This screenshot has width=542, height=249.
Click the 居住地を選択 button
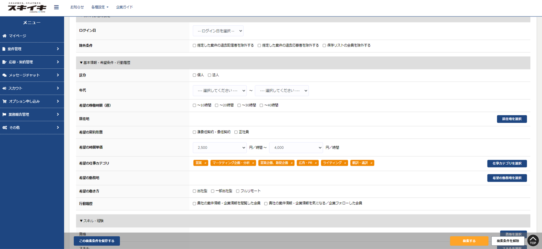[x=511, y=119]
